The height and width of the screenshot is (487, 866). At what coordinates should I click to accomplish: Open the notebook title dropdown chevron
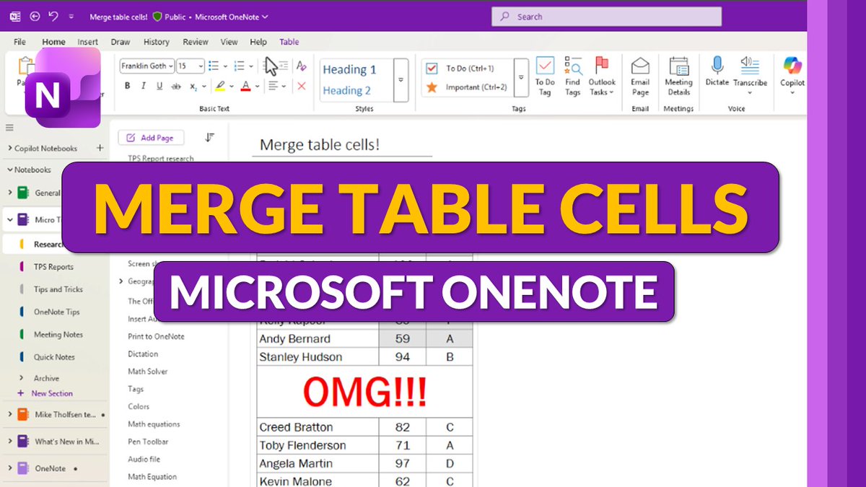tap(266, 17)
